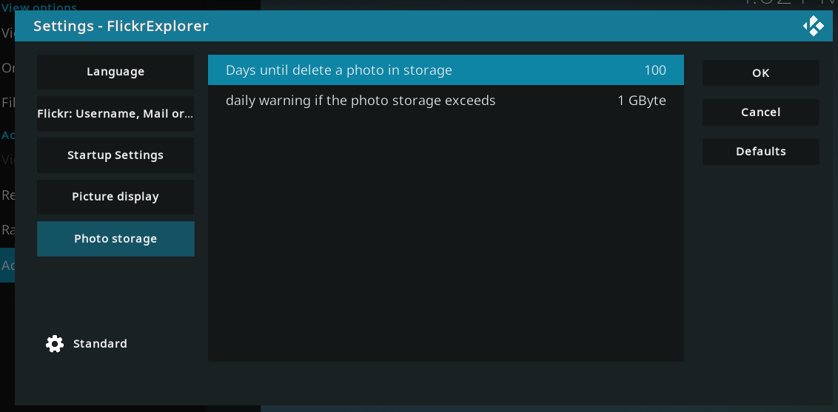This screenshot has width=838, height=412.
Task: Reset settings with the Defaults button
Action: (760, 152)
